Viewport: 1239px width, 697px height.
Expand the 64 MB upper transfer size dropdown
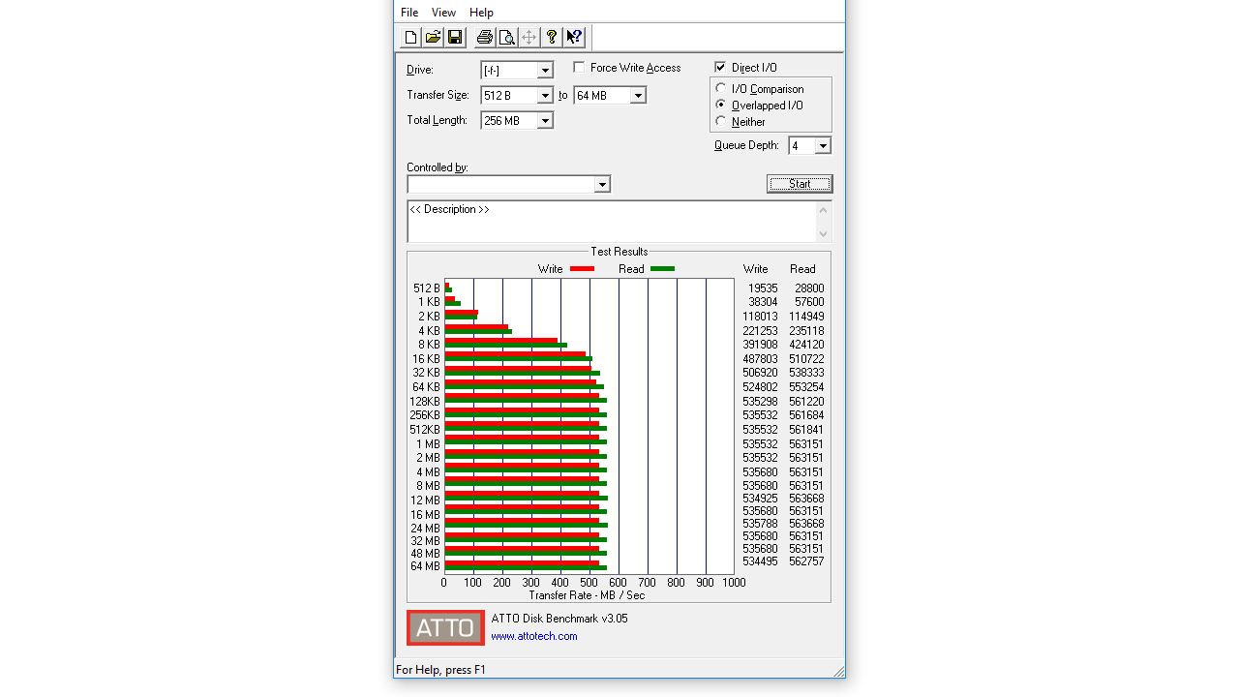[x=638, y=95]
